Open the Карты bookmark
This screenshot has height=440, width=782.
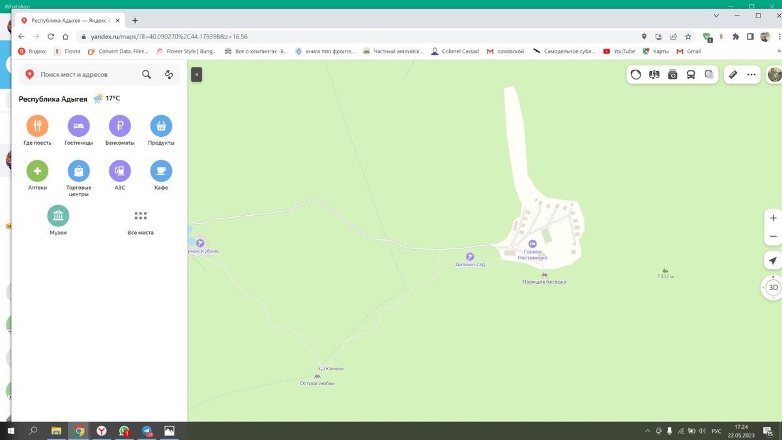point(656,51)
